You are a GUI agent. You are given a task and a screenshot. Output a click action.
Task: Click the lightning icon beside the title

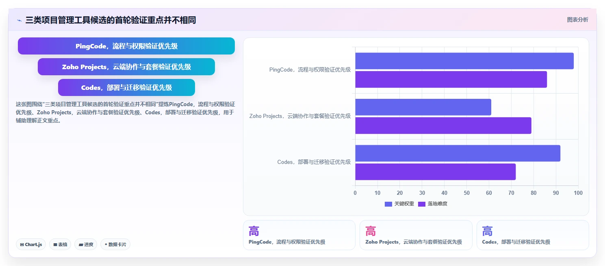pos(19,20)
